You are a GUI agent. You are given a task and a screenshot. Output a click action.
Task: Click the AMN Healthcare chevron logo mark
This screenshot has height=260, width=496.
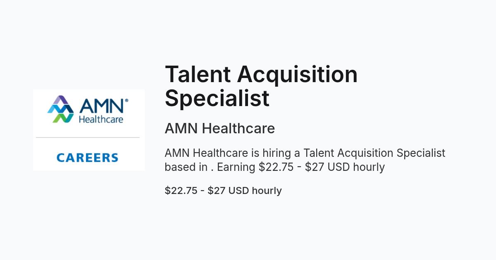pyautogui.click(x=61, y=109)
